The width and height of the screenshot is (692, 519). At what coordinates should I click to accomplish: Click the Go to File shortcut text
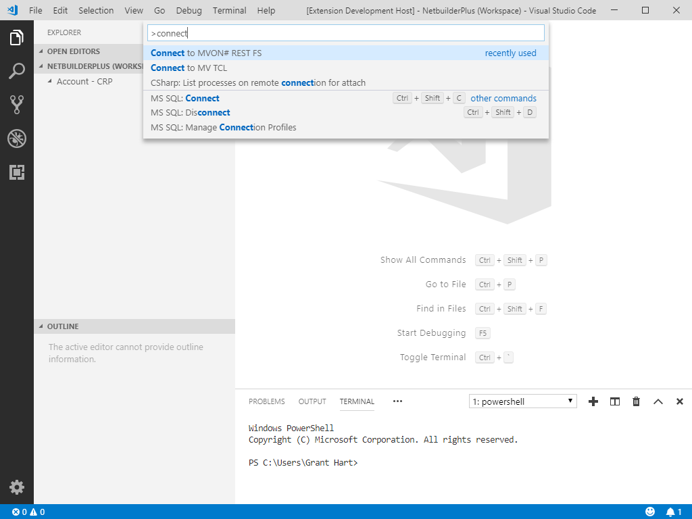pyautogui.click(x=445, y=285)
